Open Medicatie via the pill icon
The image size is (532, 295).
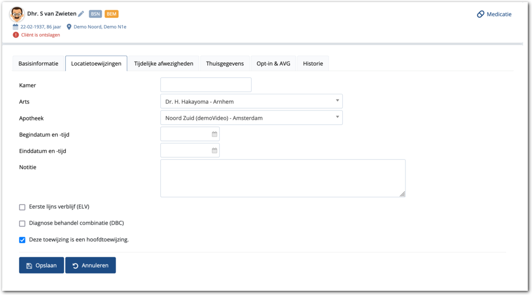(x=480, y=14)
